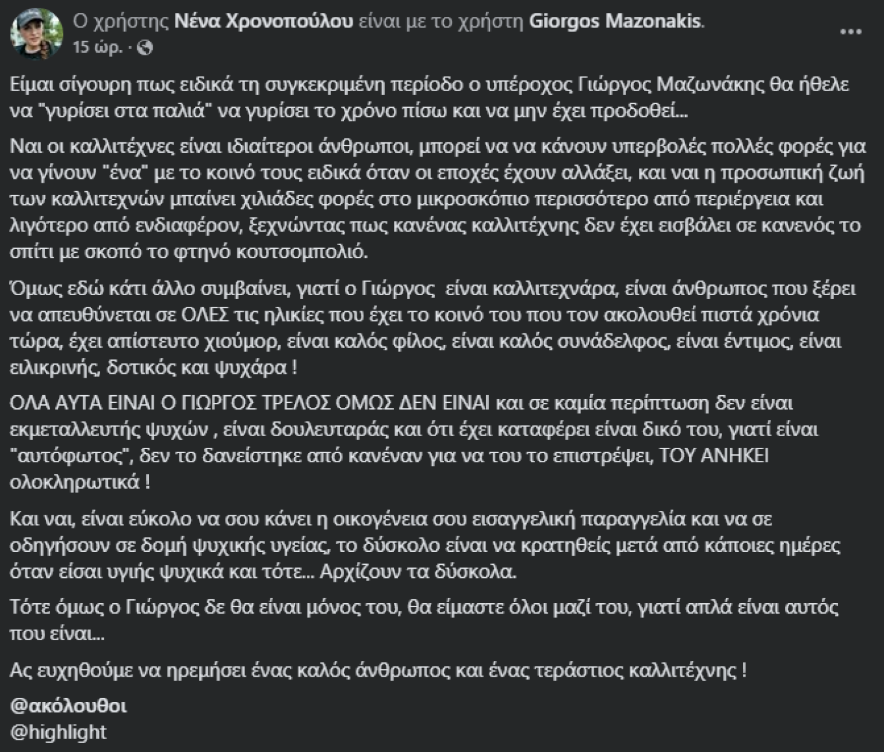This screenshot has width=884, height=752.
Task: Click the public globe privacy icon
Action: click(x=146, y=47)
